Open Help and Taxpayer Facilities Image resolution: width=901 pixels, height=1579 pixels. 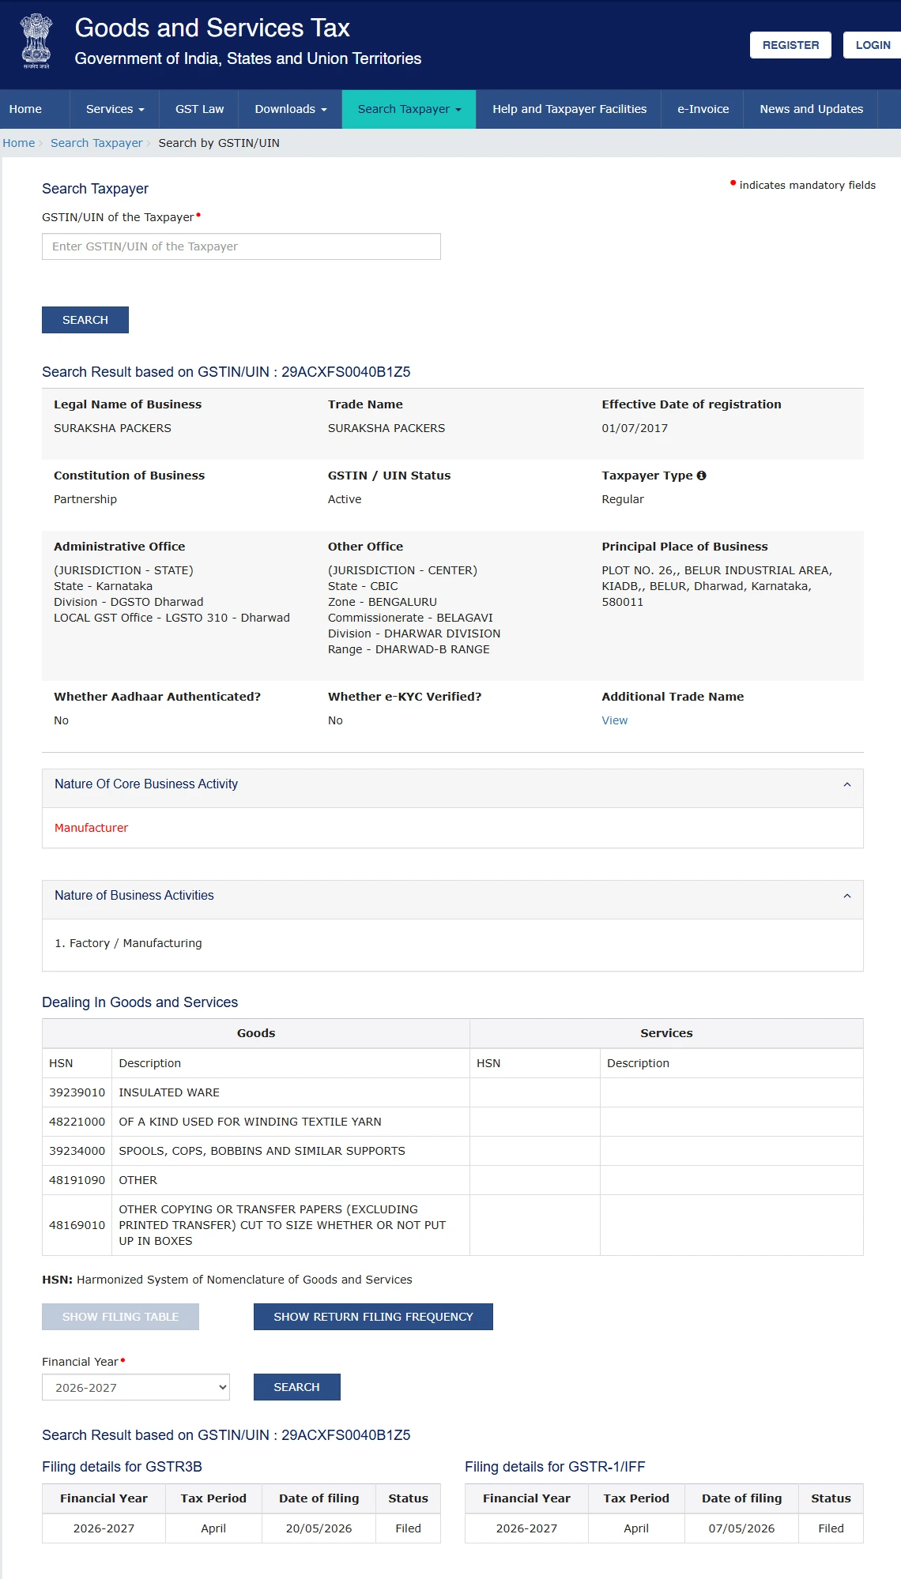click(569, 109)
